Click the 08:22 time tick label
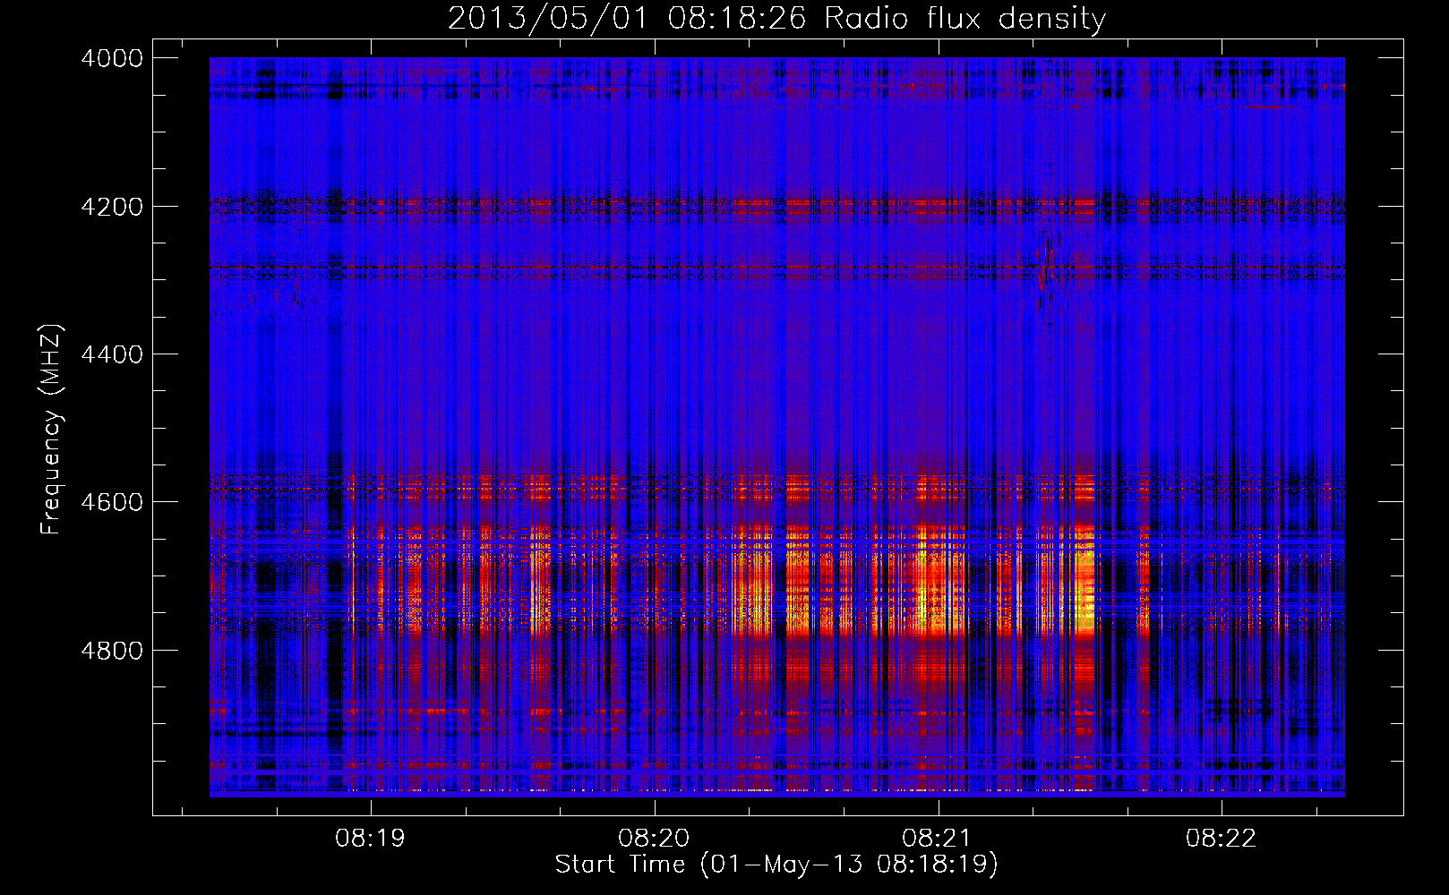1449x895 pixels. (1221, 838)
